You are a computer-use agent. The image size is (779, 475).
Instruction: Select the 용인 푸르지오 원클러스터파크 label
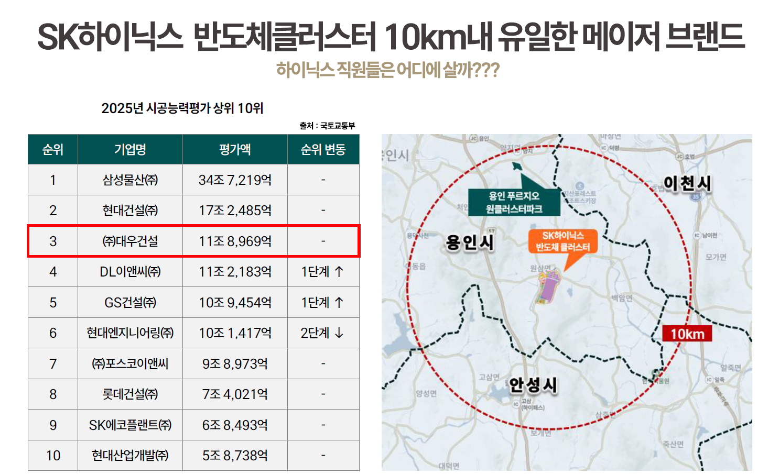click(514, 202)
